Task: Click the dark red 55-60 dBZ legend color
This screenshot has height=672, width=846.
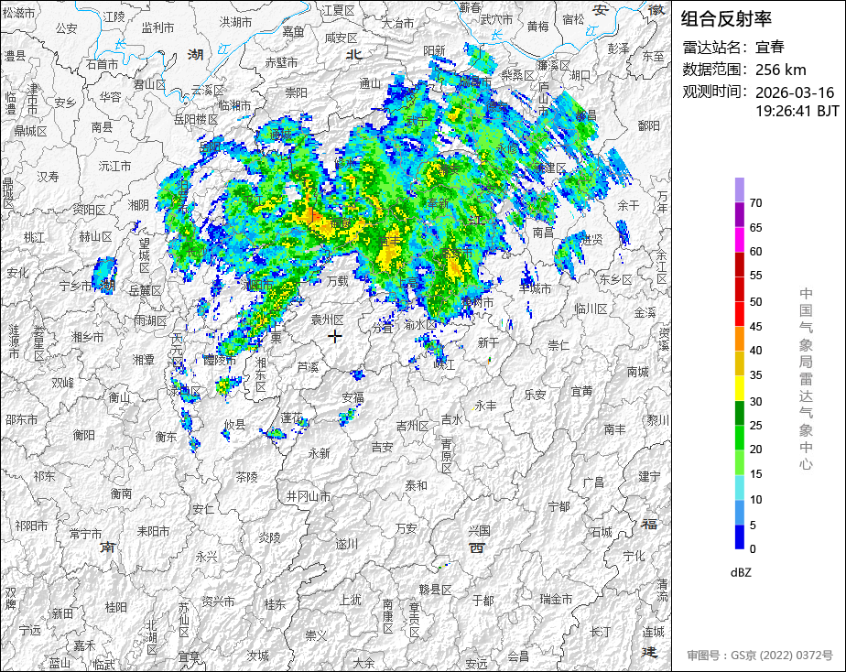Action: 739,265
